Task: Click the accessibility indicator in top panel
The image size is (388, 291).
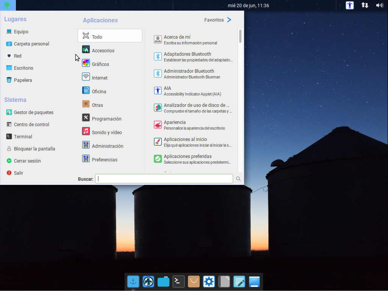Action: pos(350,5)
